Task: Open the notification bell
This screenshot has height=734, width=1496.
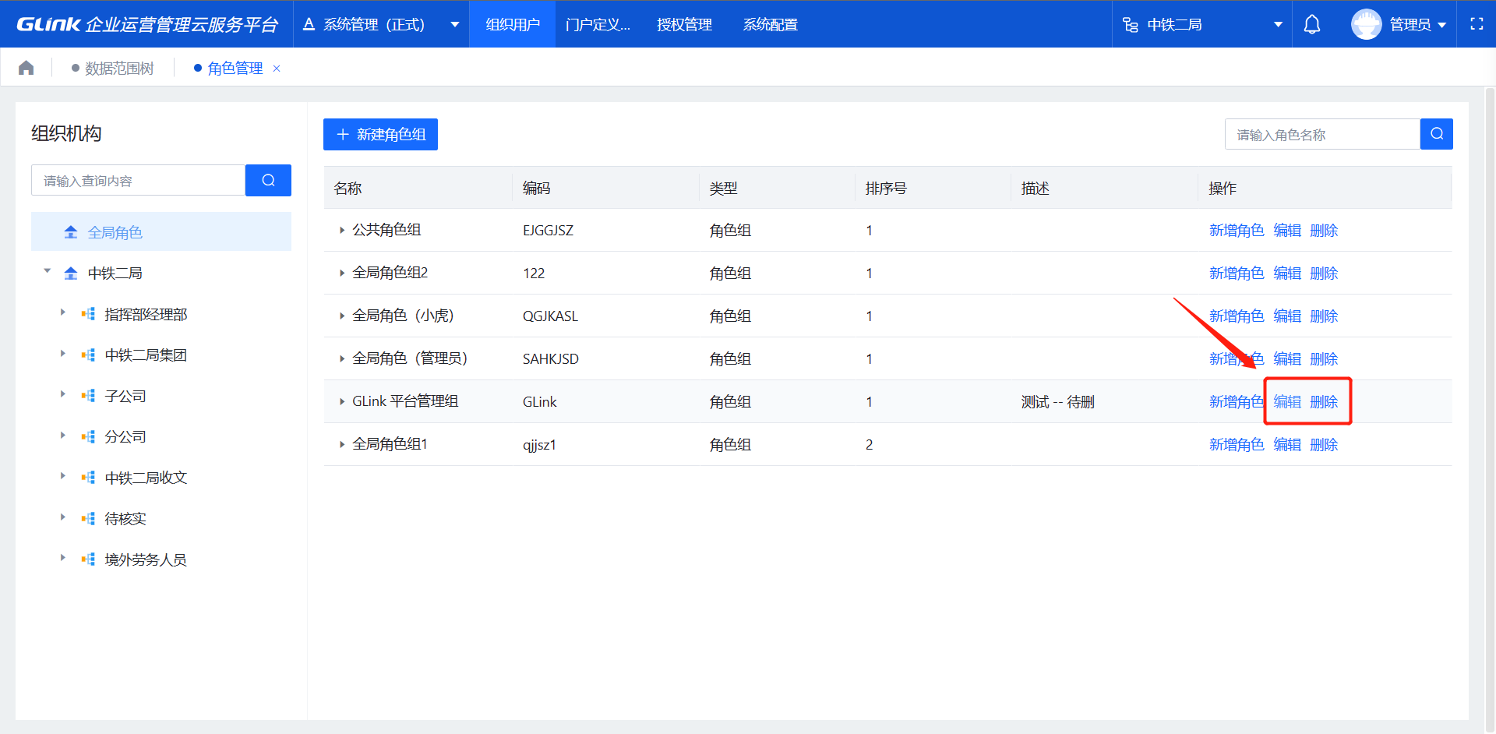Action: point(1312,24)
